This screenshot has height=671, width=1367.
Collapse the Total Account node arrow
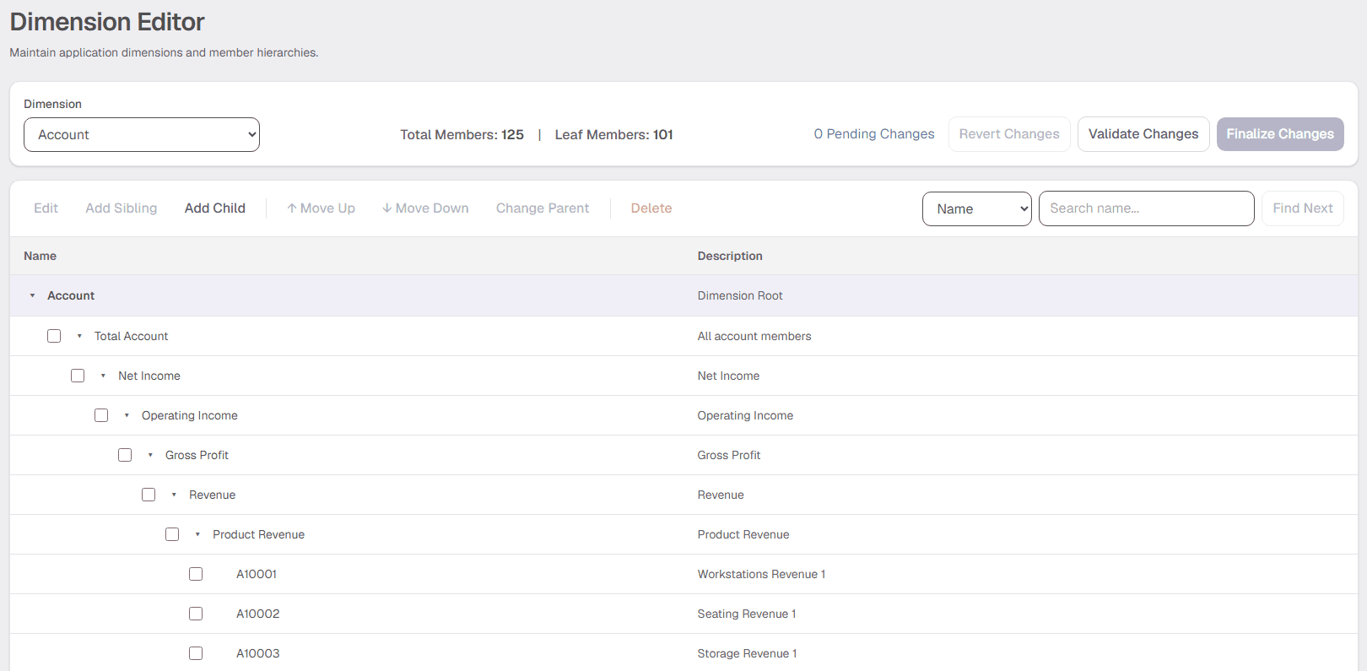pos(79,336)
